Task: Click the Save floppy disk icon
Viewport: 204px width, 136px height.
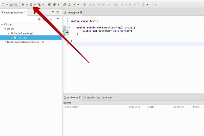Action: 11,4
